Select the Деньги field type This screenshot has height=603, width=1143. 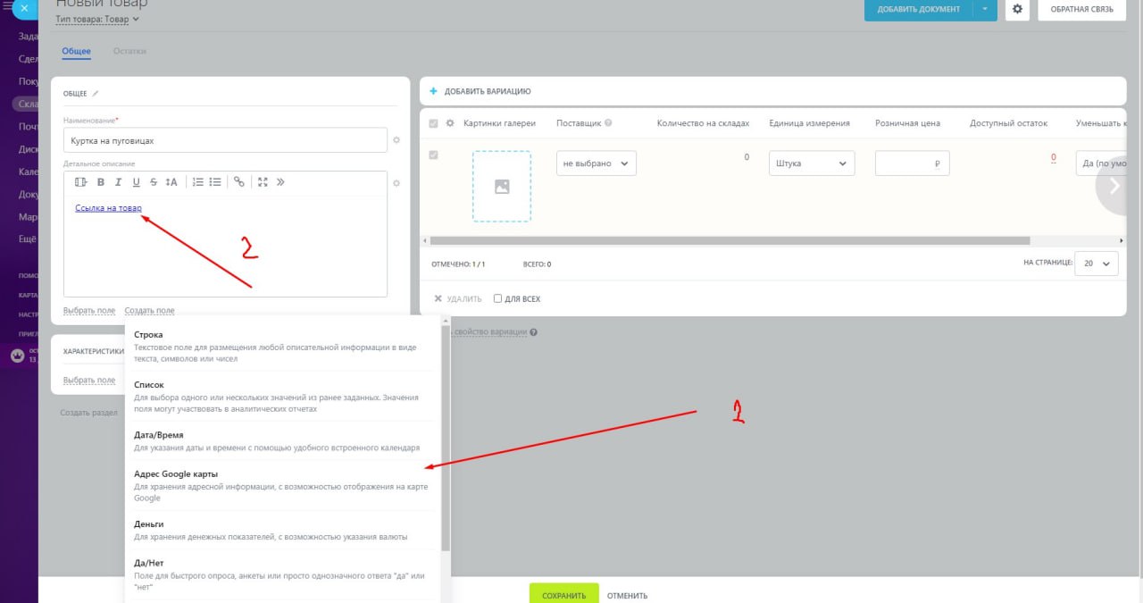282,530
